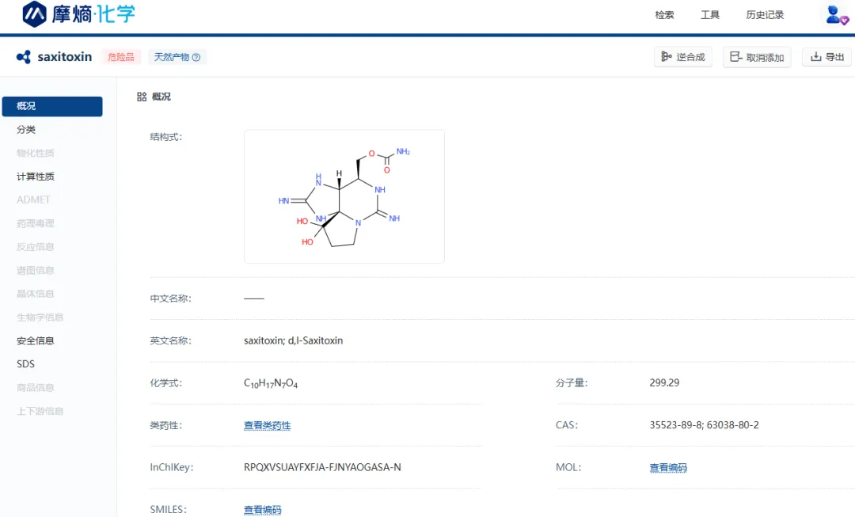Open the SDS sidebar item
The width and height of the screenshot is (855, 517).
26,364
